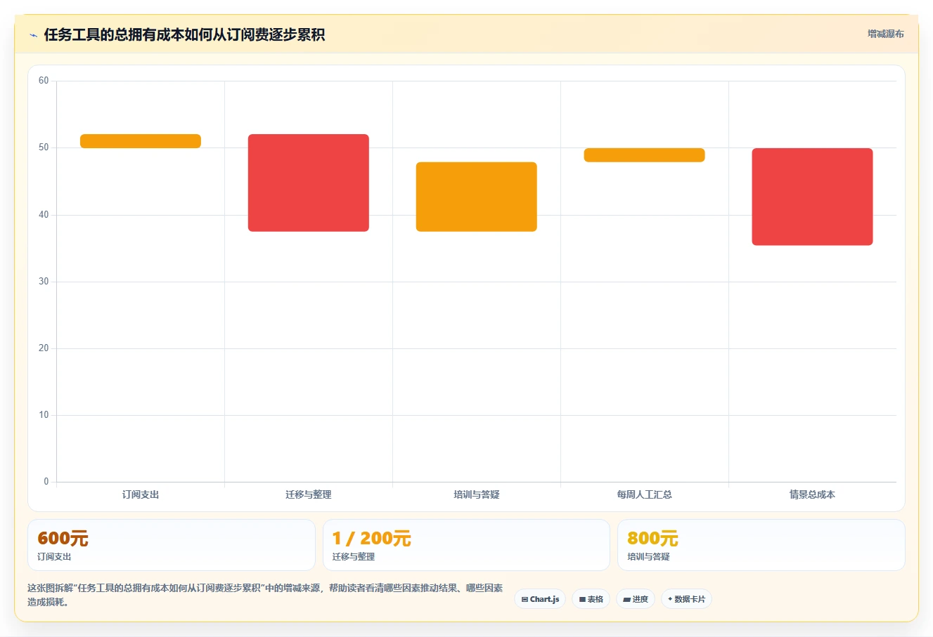Click the y-axis value 50
This screenshot has width=933, height=637.
tap(44, 147)
